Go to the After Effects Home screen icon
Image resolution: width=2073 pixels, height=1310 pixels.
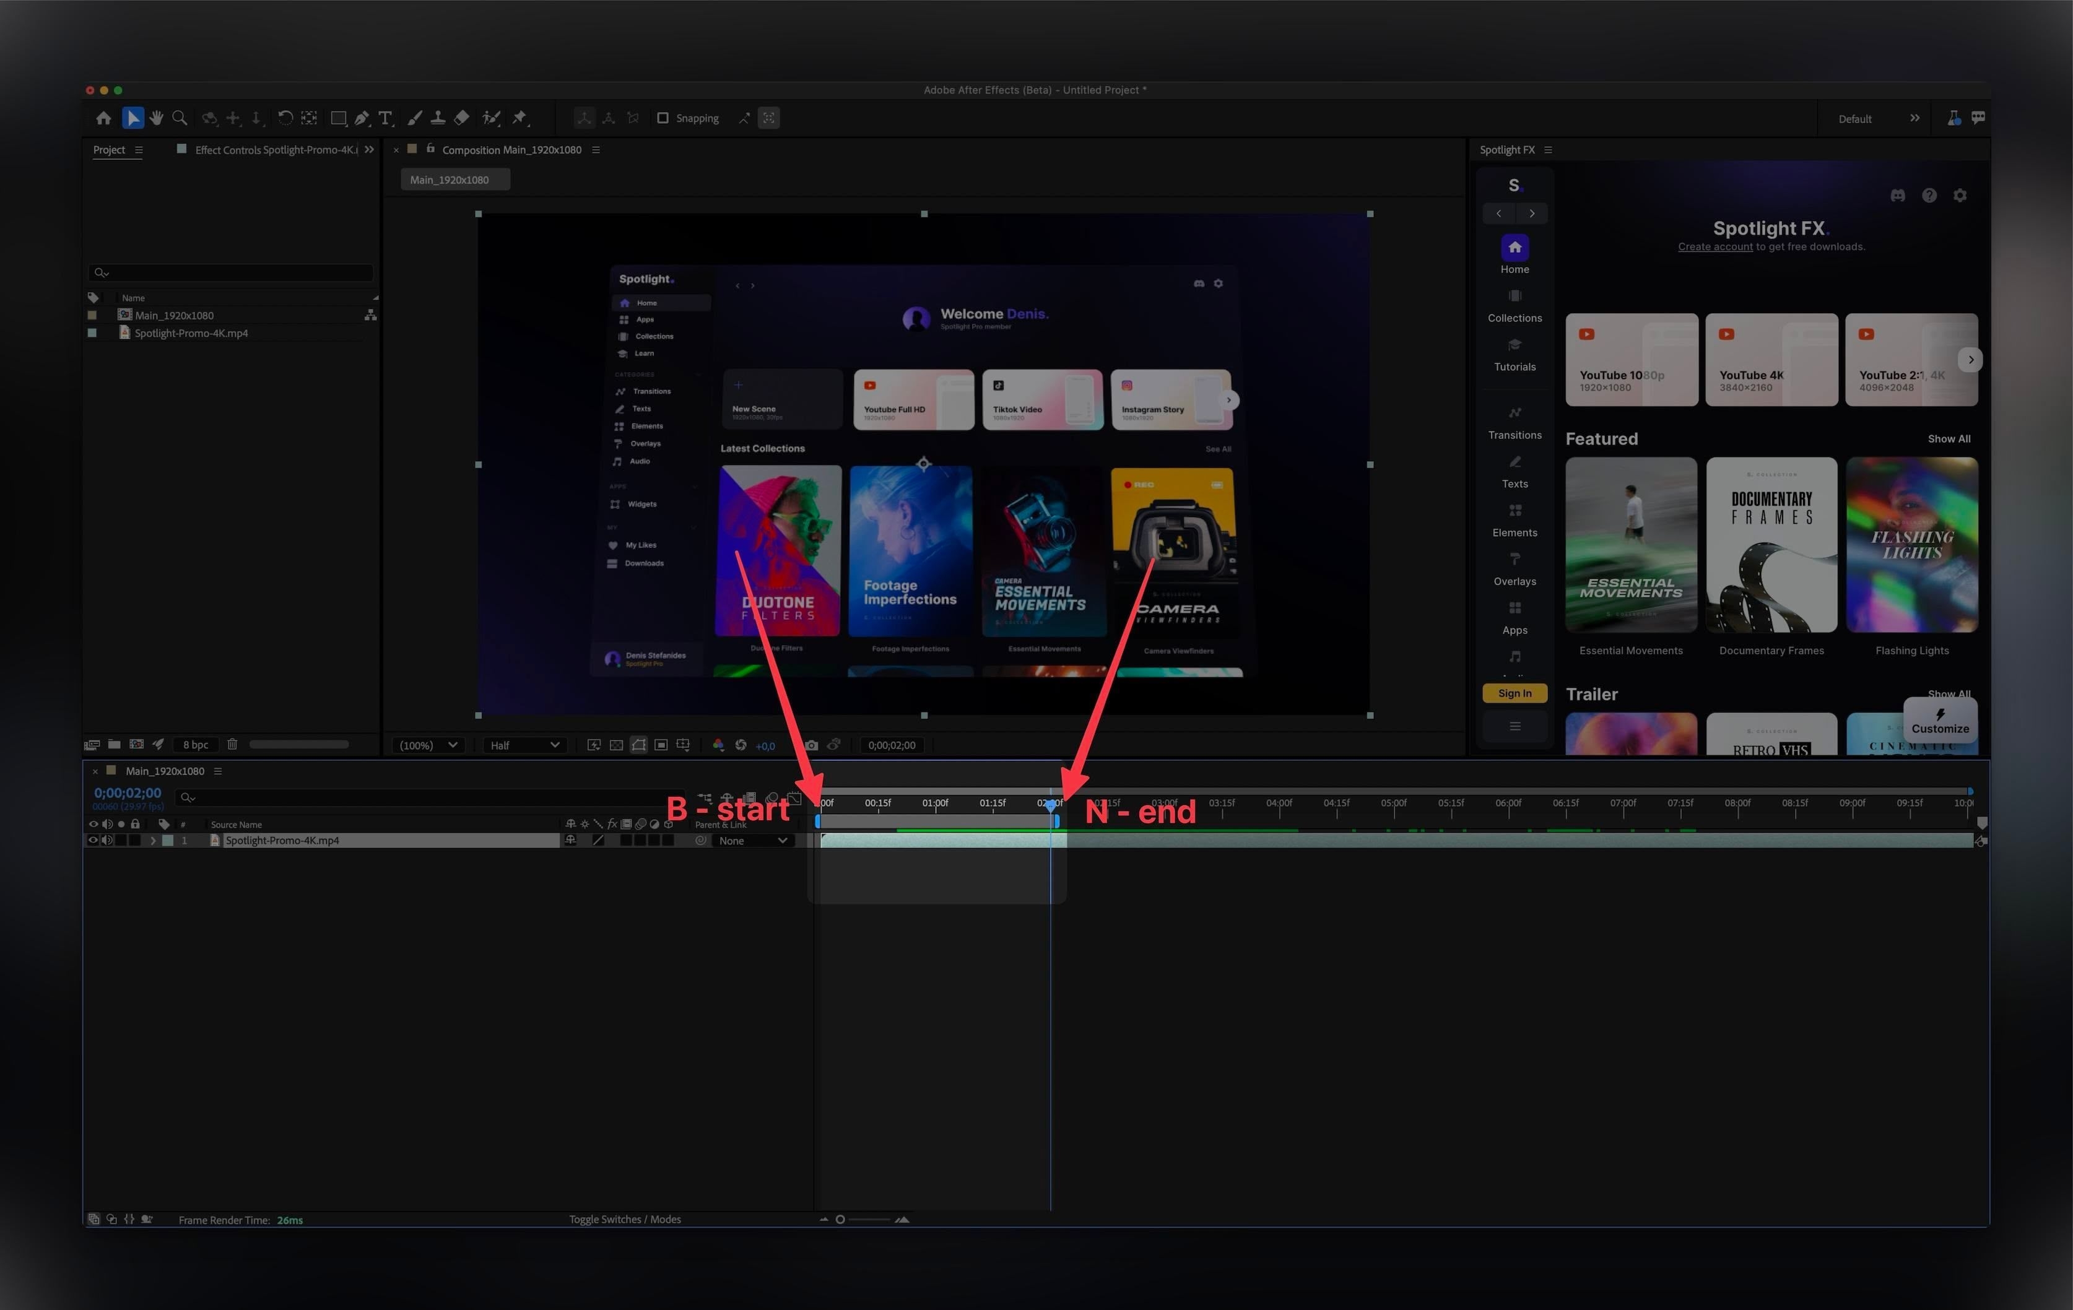tap(104, 118)
